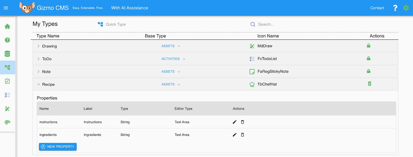Click the lock icon on Drawing row
413x157 pixels.
click(x=368, y=46)
